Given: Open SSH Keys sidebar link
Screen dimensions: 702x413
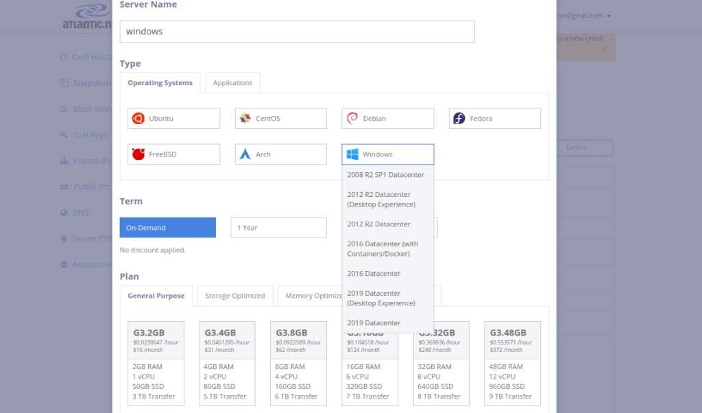Looking at the screenshot, I should (x=90, y=135).
